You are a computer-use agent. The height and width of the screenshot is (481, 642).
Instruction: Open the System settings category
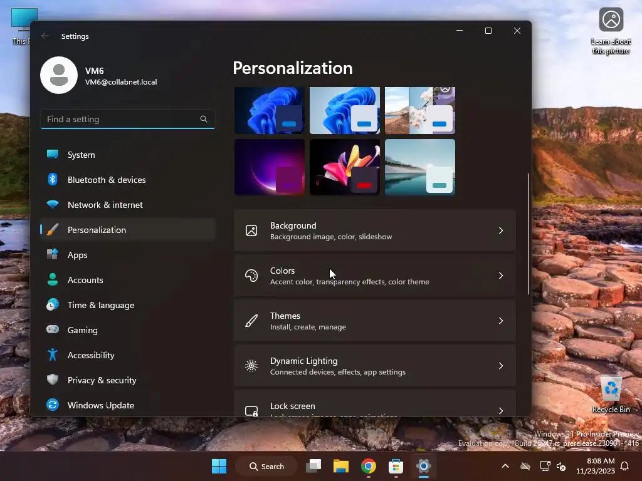point(128,155)
